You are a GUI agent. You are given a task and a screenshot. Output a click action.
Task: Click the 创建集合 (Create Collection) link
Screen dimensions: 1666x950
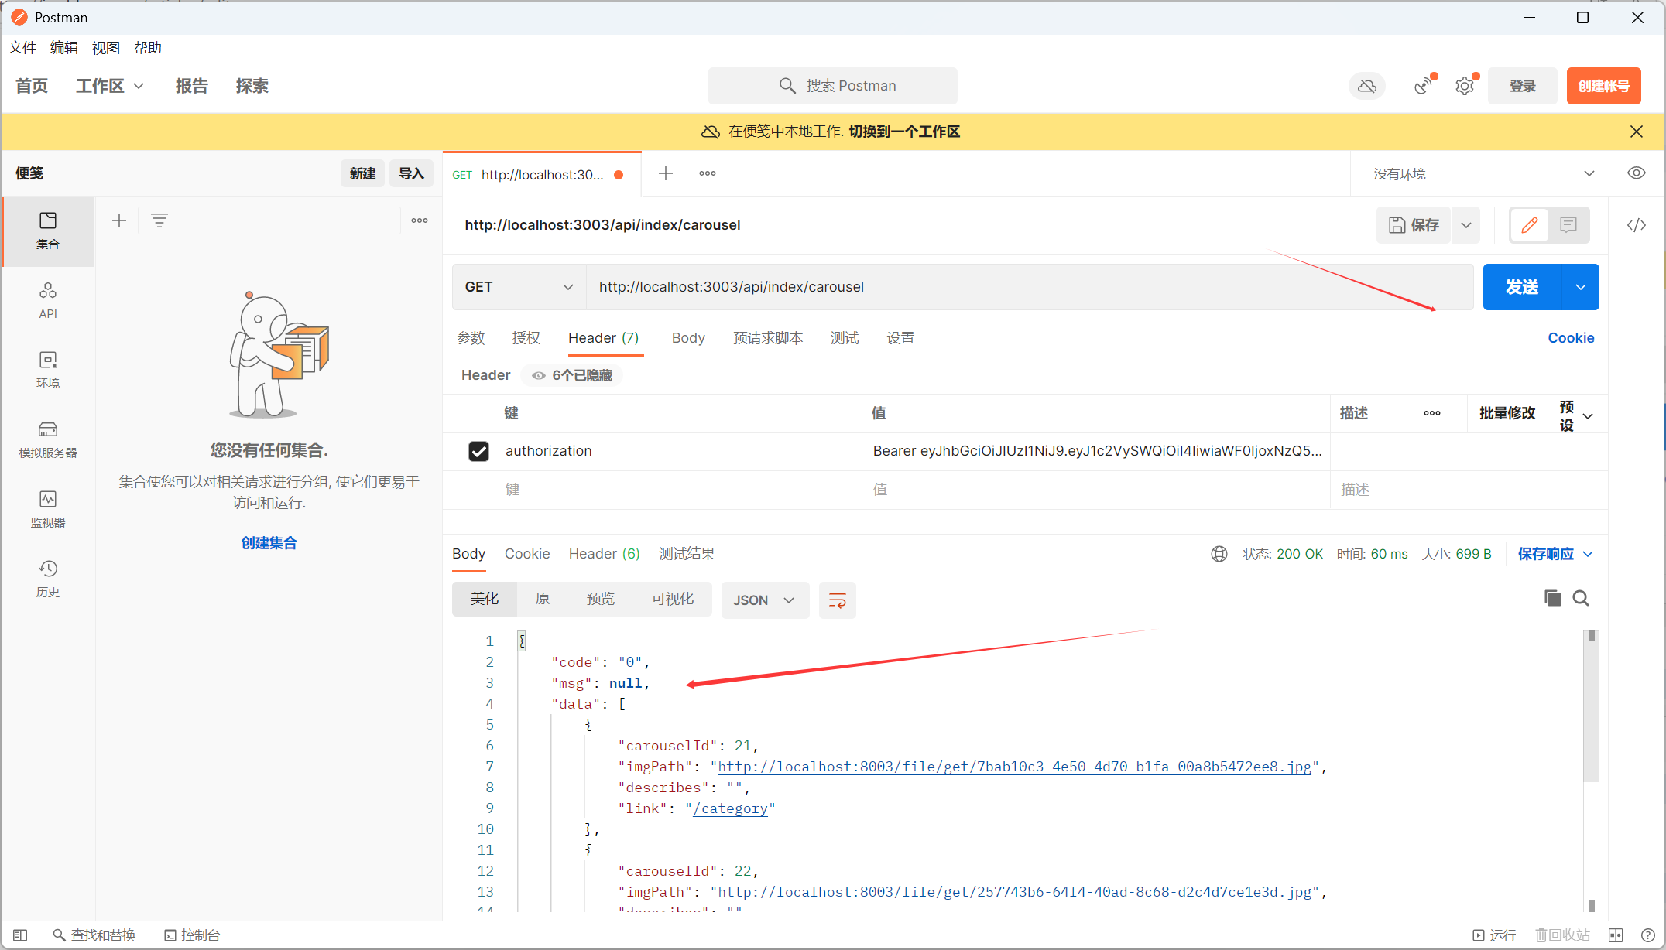(x=269, y=543)
